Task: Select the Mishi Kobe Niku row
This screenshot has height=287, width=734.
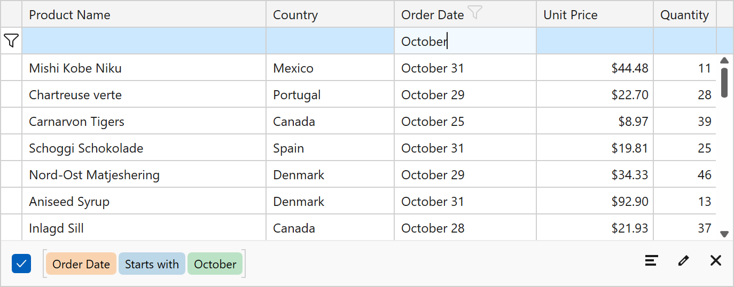Action: [369, 68]
